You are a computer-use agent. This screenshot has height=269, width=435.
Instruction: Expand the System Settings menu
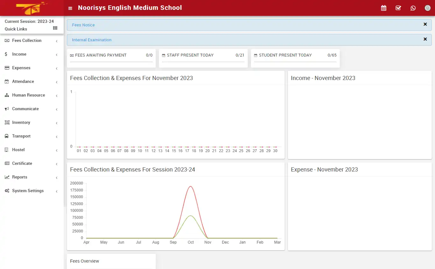pos(28,191)
